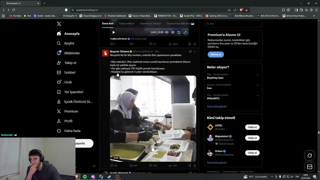This screenshot has width=320, height=180.
Task: Open more options on Boşuna Tıklama post
Action: coord(195,51)
